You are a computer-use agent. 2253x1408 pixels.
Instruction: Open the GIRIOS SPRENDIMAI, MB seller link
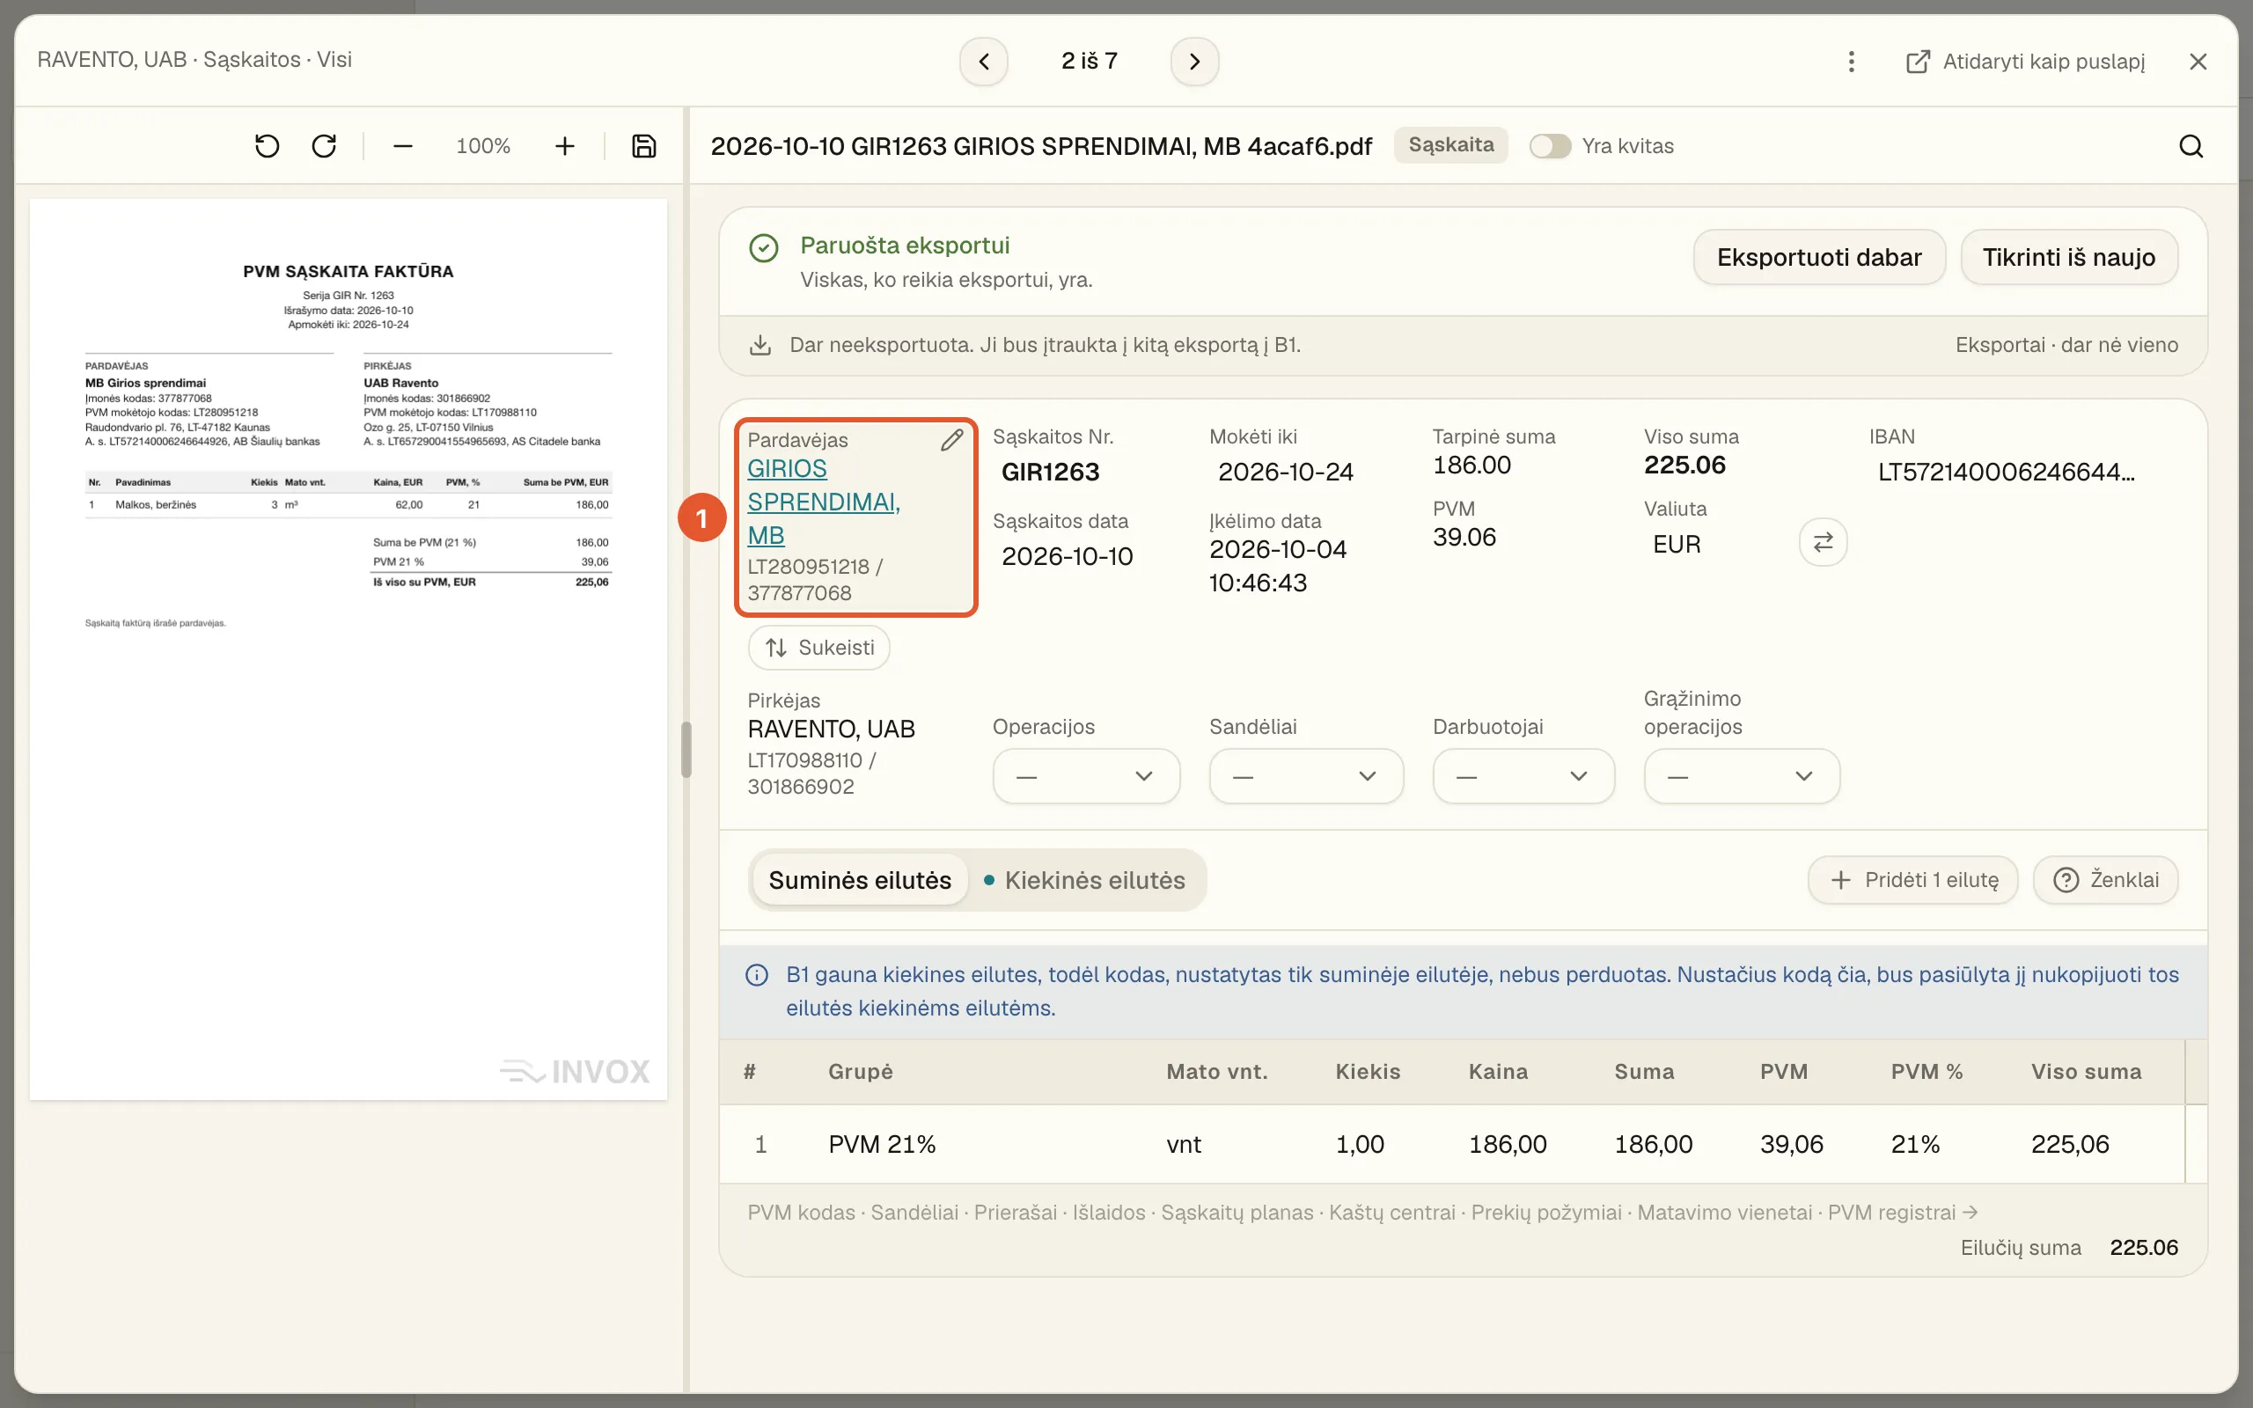click(823, 502)
